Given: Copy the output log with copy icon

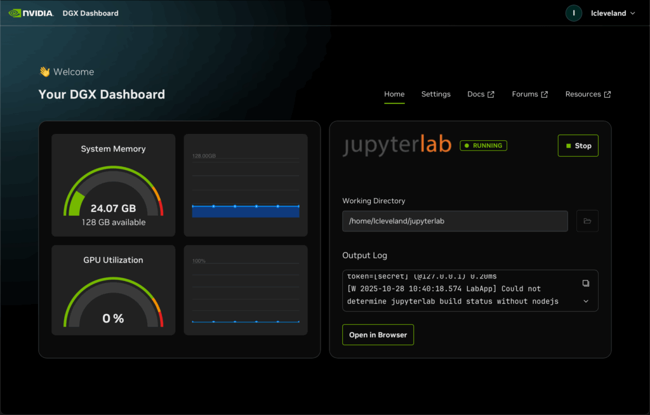Looking at the screenshot, I should point(586,283).
